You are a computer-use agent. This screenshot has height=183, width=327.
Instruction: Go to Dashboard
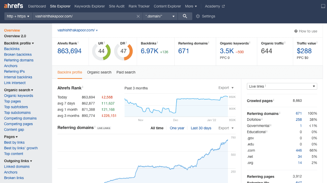point(37,6)
